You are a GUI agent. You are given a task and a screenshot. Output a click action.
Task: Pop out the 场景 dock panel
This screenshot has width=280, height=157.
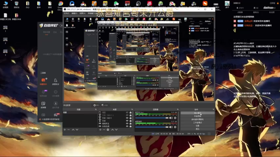[x=96, y=109]
